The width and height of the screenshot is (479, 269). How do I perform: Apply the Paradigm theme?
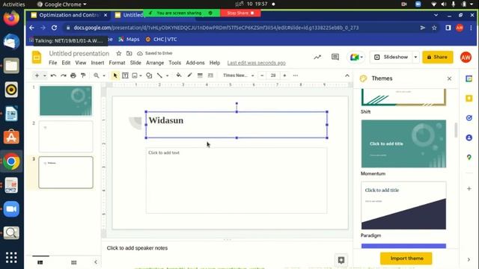tap(403, 205)
